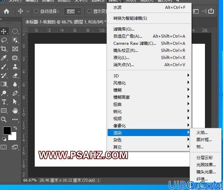This screenshot has height=190, width=223.
Task: Select the Dodge tool
Action: pos(4,93)
